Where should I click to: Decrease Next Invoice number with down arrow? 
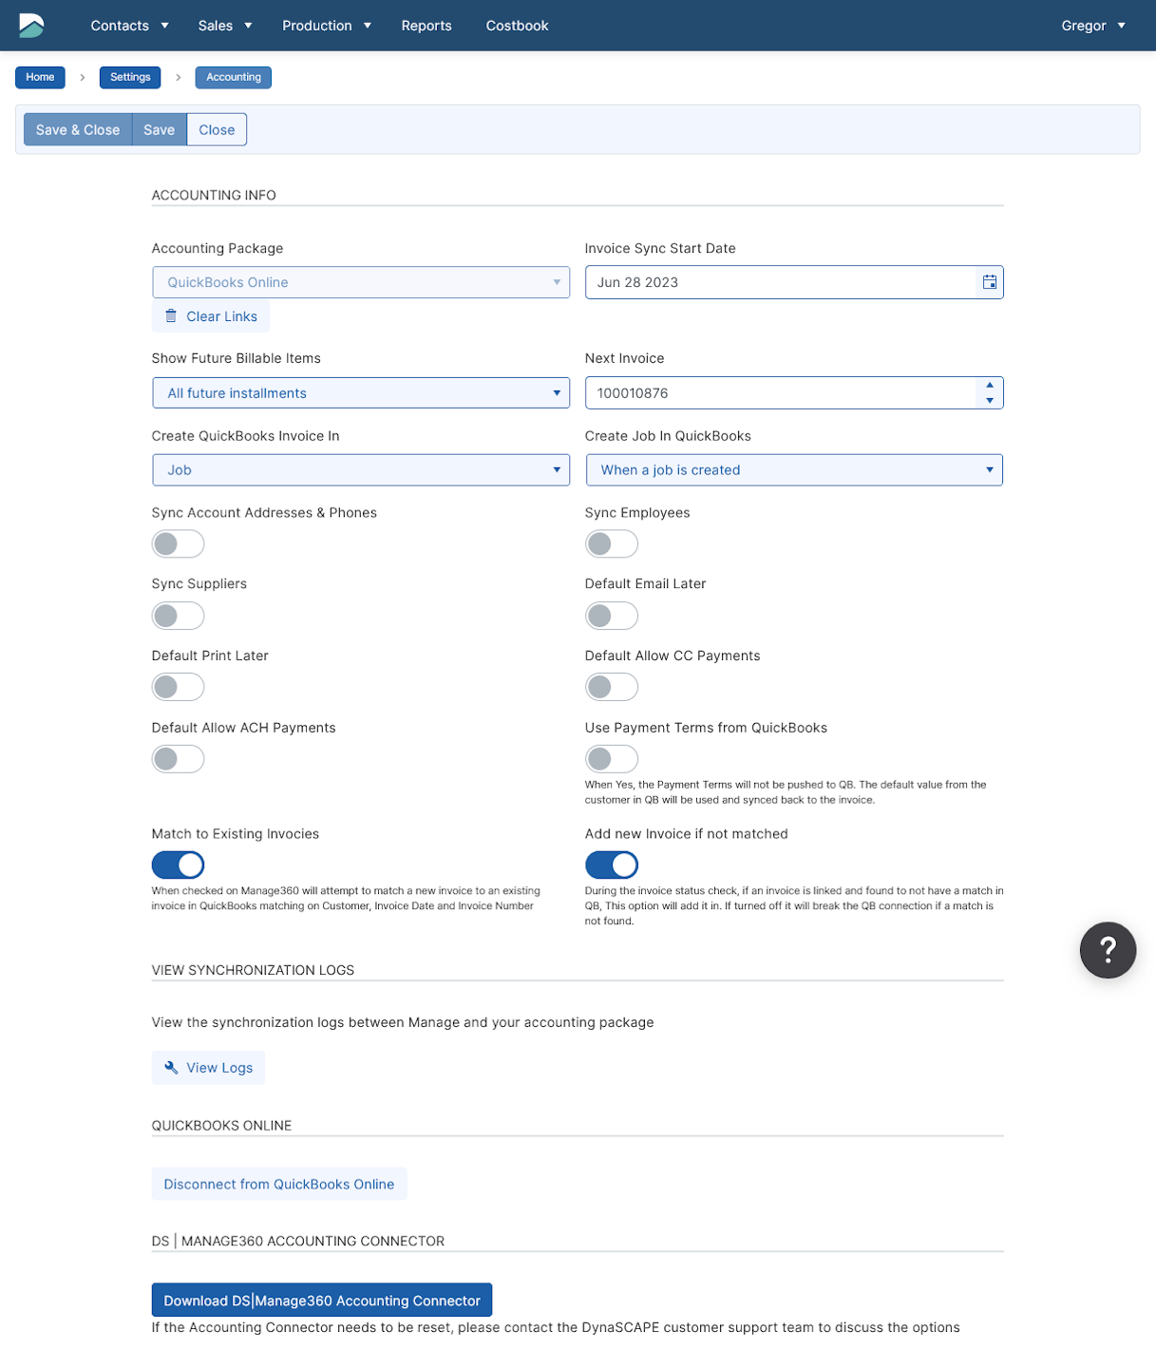pos(990,401)
